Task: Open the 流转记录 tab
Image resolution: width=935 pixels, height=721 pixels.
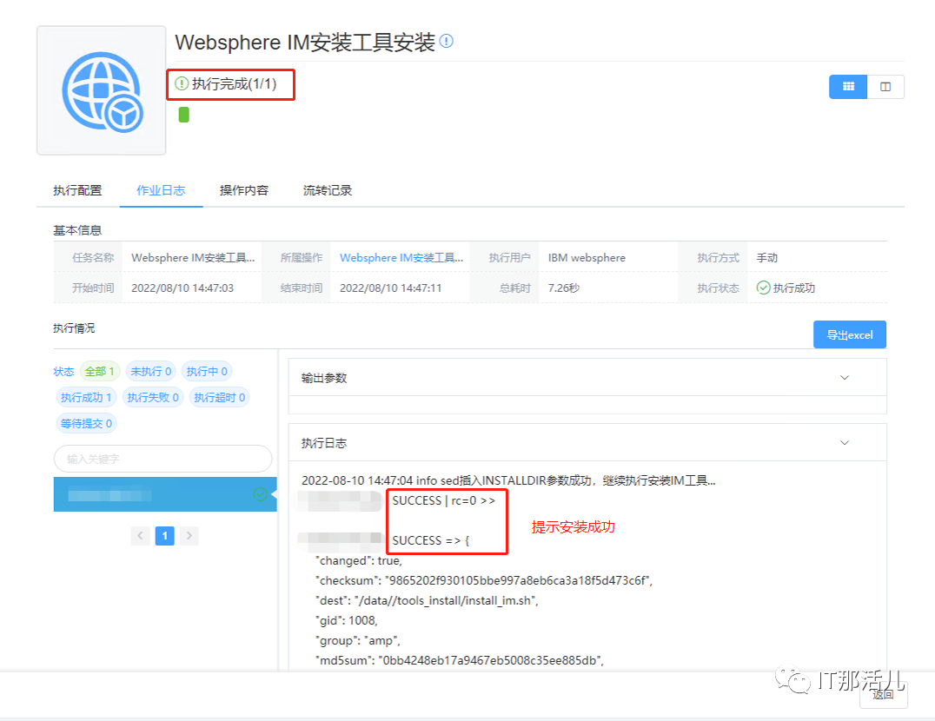Action: pos(328,190)
